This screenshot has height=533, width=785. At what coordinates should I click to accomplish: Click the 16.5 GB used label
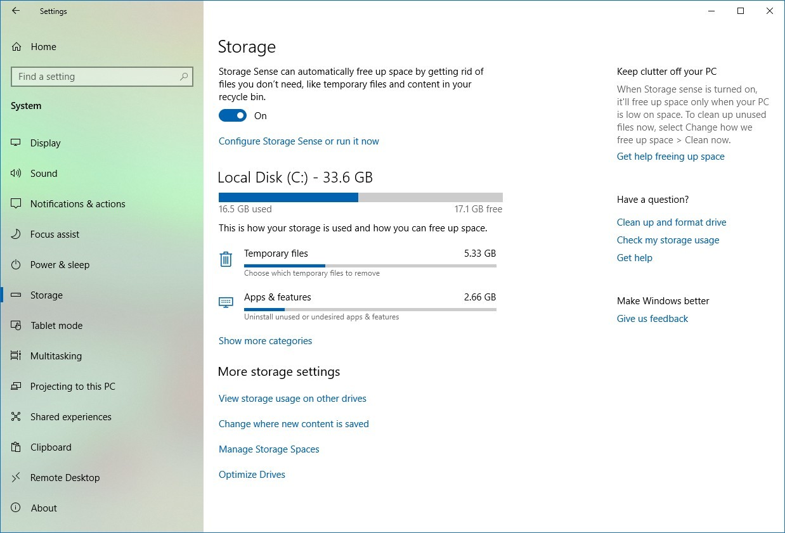245,209
